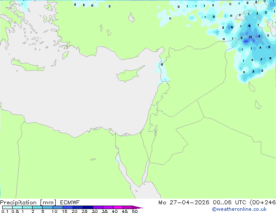Click the legend label '20'
The height and width of the screenshot is (213, 276).
pos(74,211)
